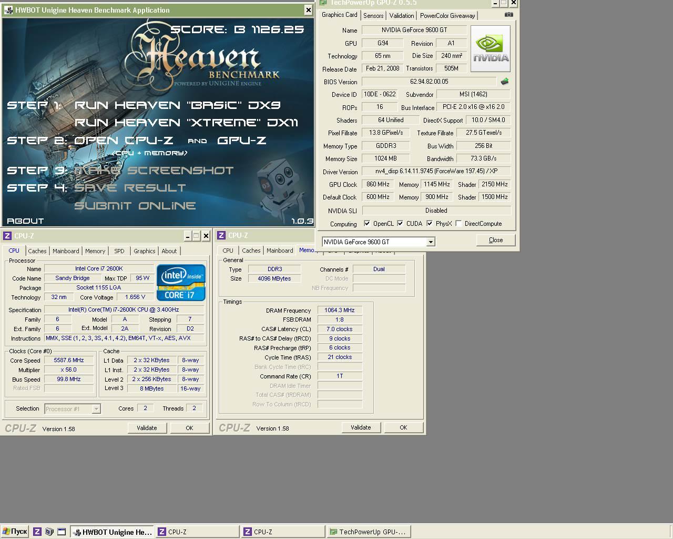
Task: Click the CPU-Z title bar icon of the left window
Action: coord(7,236)
